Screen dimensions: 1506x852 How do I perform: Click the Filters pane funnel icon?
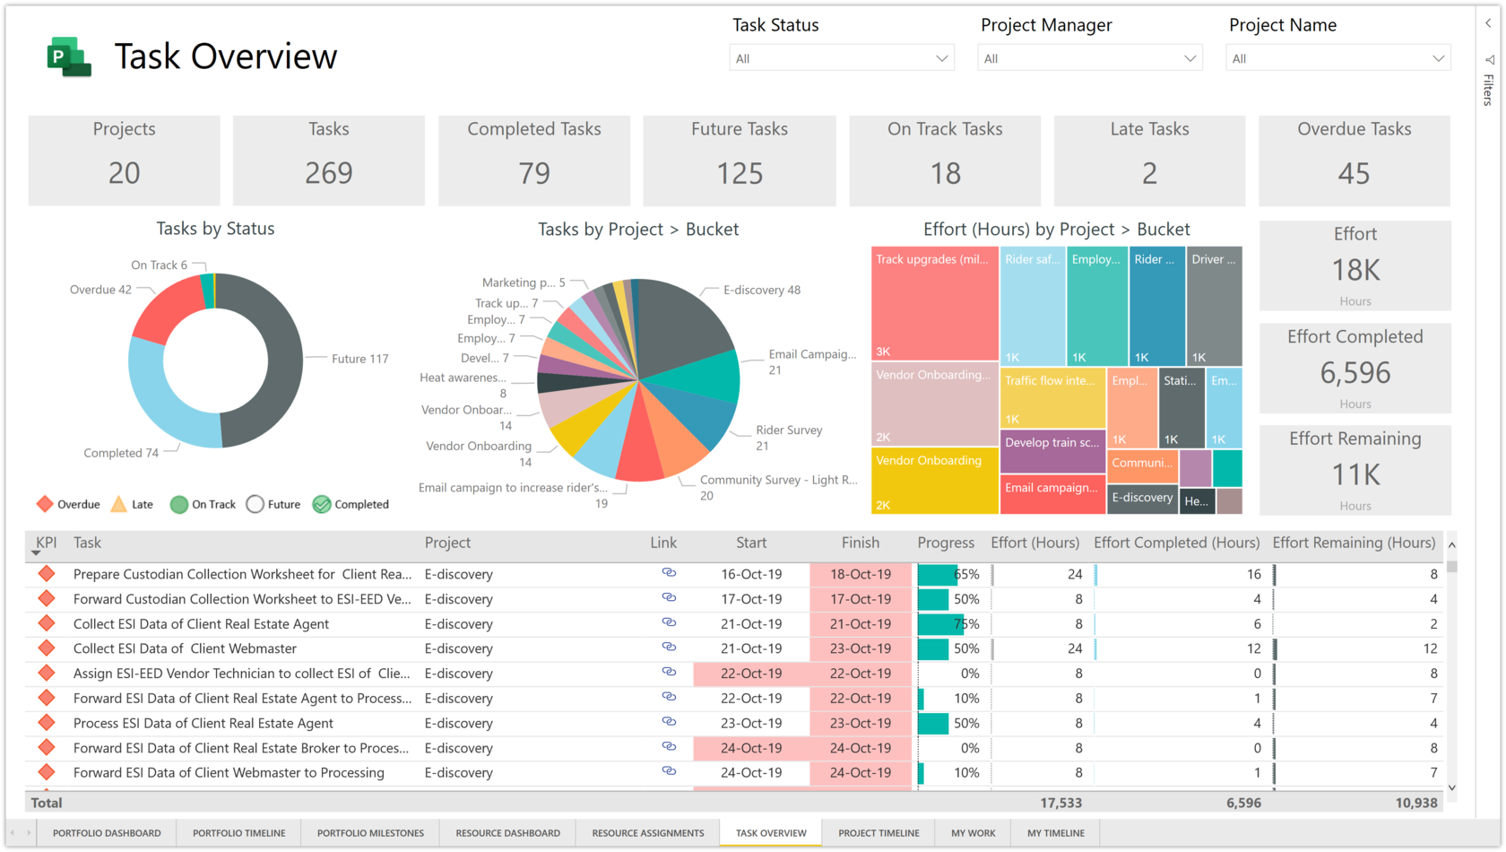[x=1489, y=60]
